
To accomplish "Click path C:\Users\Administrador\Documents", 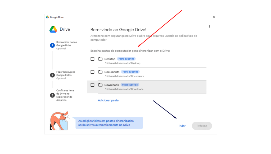I will 124,76.
